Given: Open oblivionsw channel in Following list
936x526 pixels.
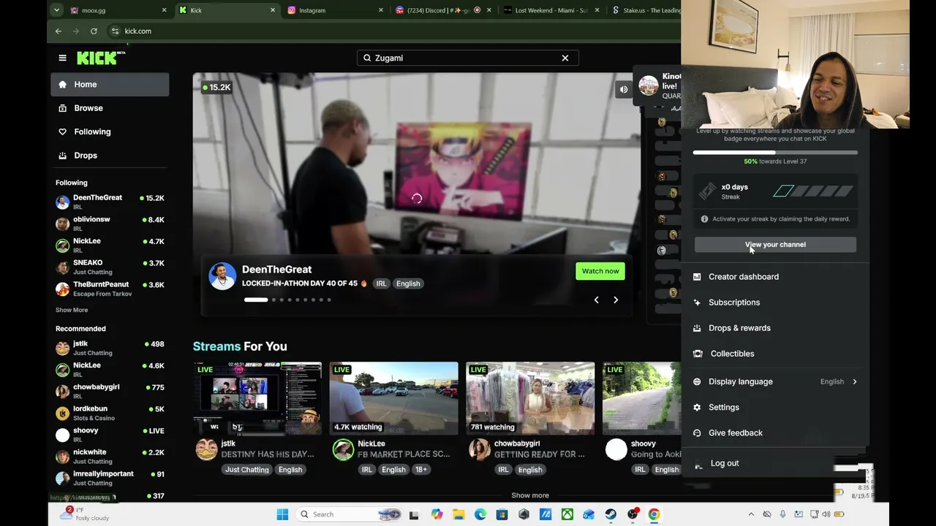Looking at the screenshot, I should tap(110, 224).
